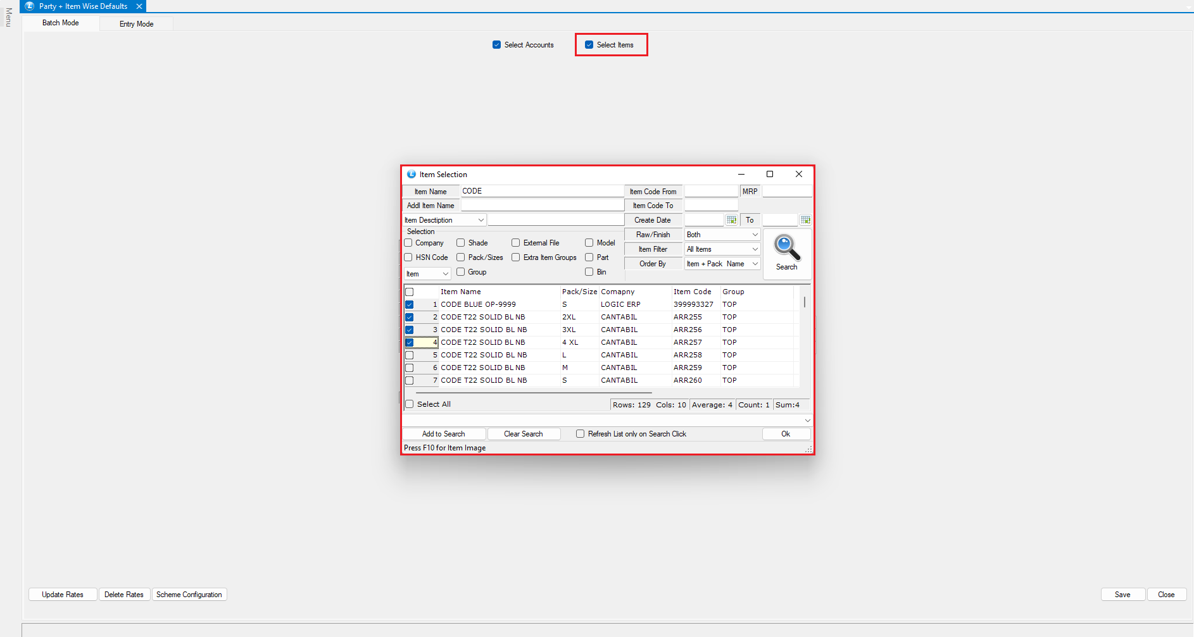Expand the Raw/Finish dropdown

tap(755, 235)
